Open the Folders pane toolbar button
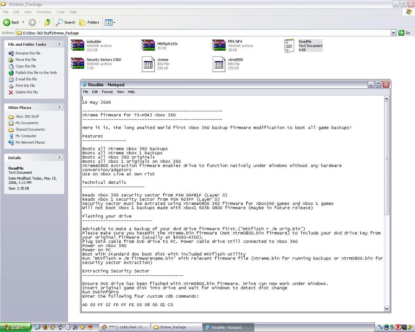 tap(89, 22)
